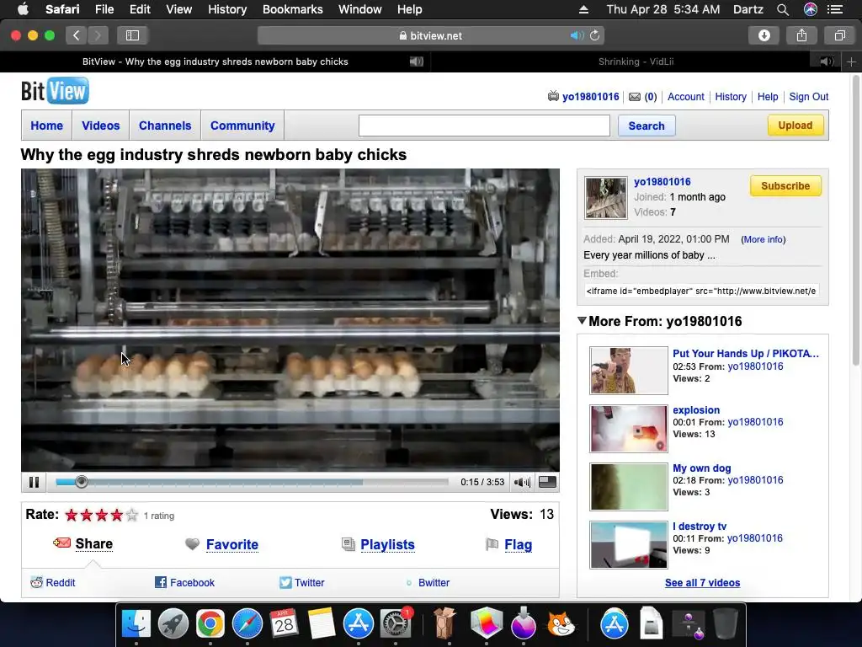Click the page vertical scrollbar
Viewport: 862px width, 647px height.
click(855, 222)
